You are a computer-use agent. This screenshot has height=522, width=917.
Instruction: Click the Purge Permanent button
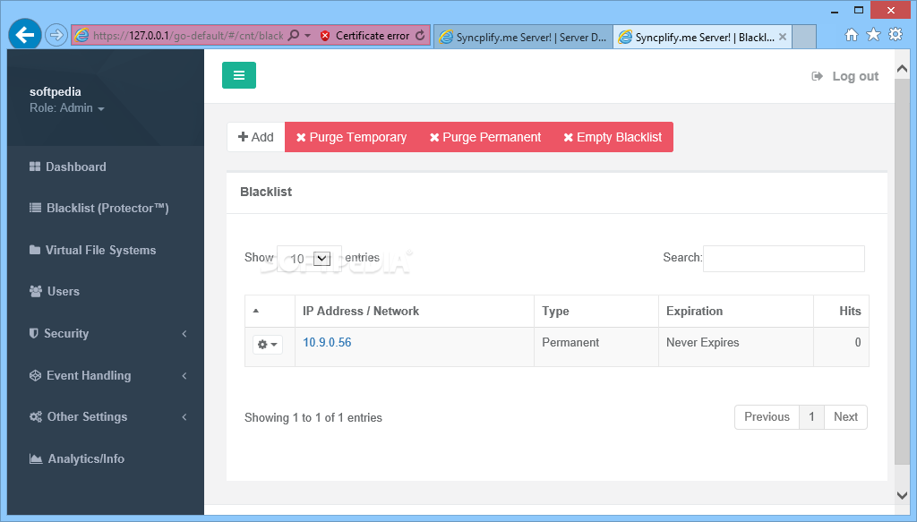tap(485, 137)
